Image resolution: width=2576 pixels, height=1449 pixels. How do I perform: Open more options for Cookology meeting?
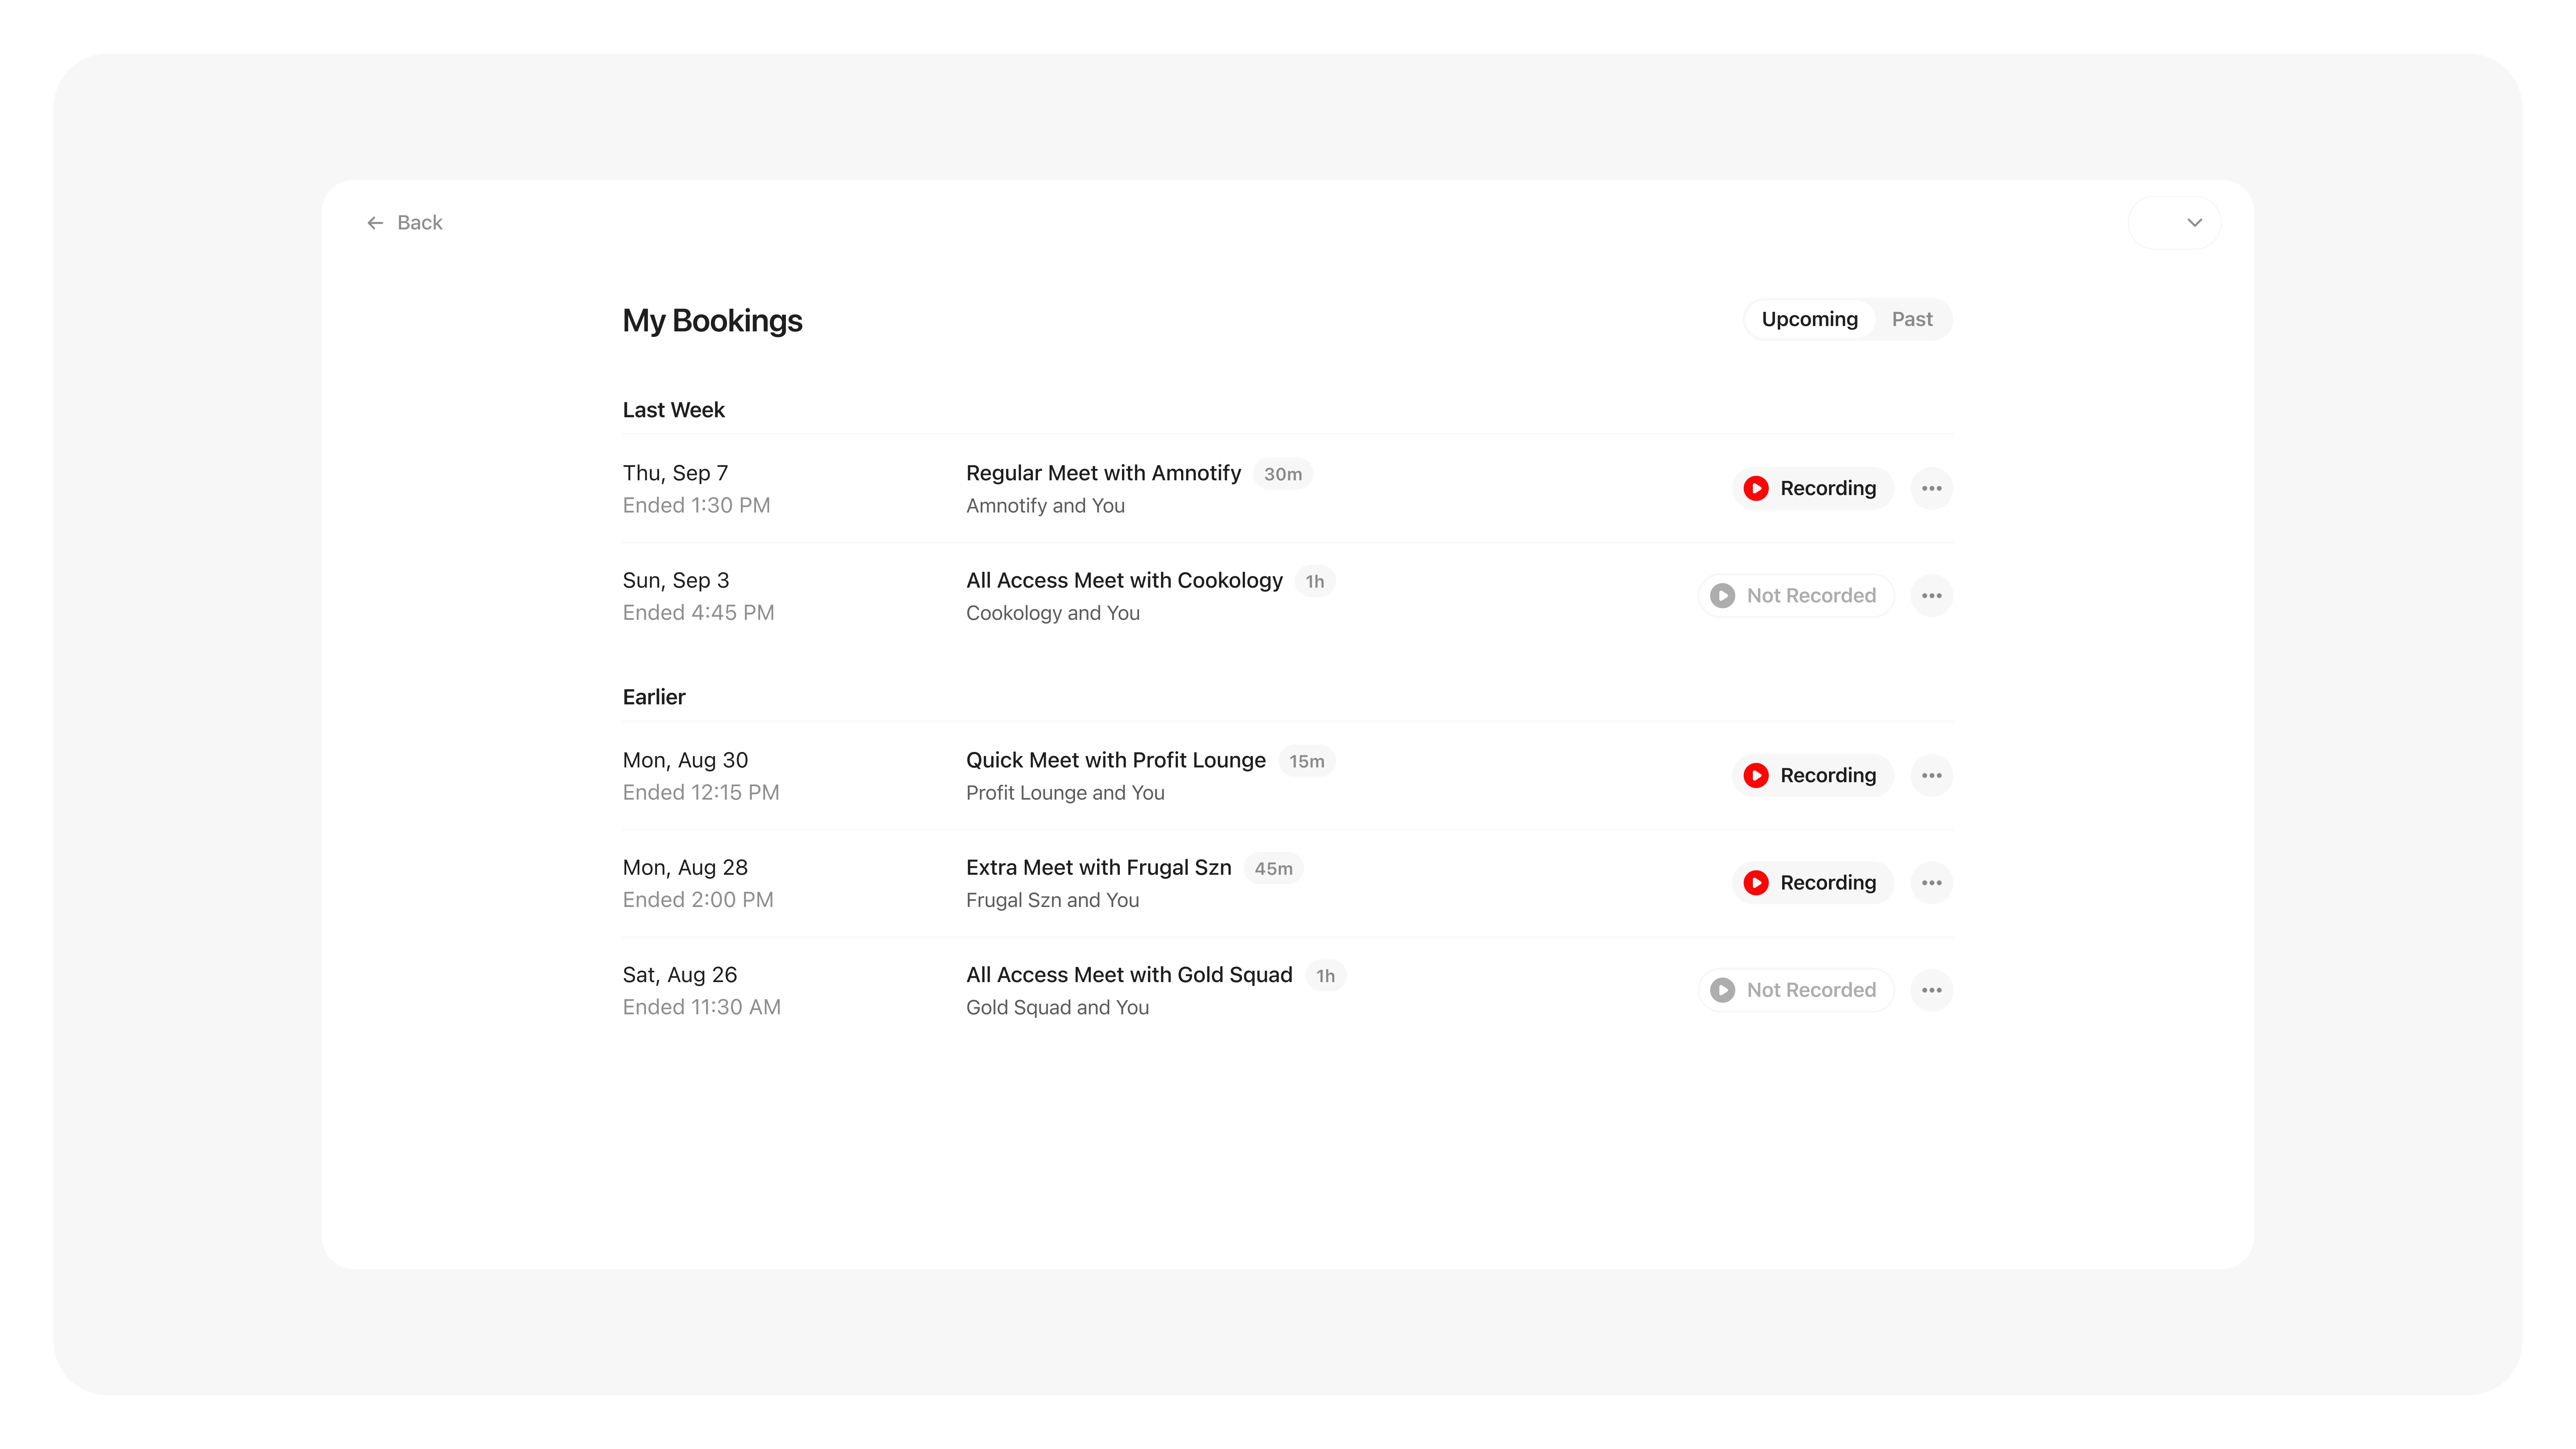tap(1931, 596)
